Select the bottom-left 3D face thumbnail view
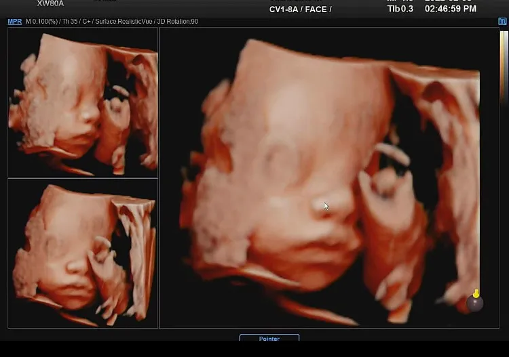 click(x=83, y=253)
